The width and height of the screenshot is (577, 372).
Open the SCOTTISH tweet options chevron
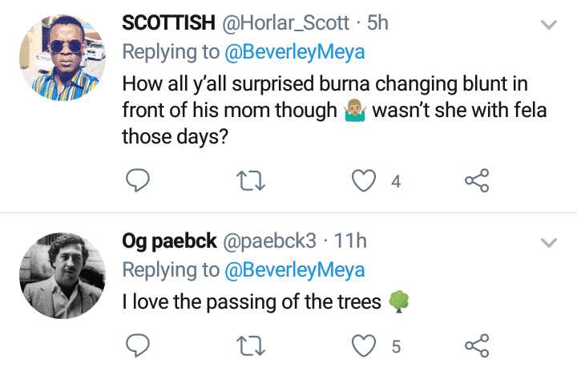549,25
